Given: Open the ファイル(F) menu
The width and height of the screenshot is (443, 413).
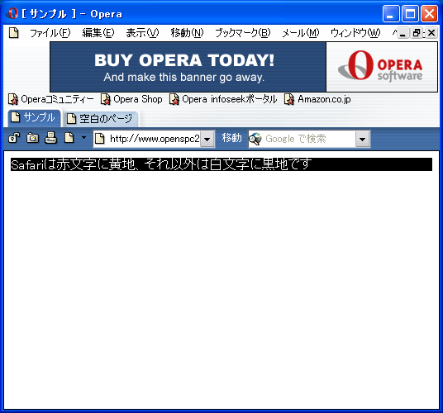Looking at the screenshot, I should [50, 33].
